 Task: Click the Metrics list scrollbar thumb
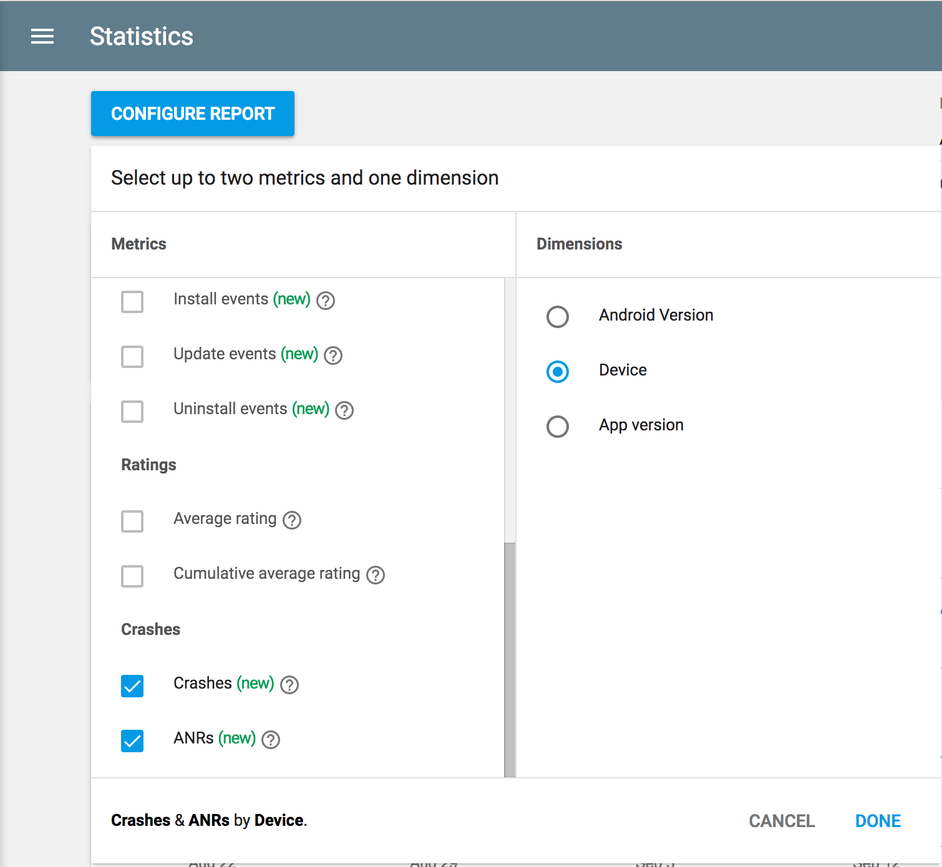[510, 659]
